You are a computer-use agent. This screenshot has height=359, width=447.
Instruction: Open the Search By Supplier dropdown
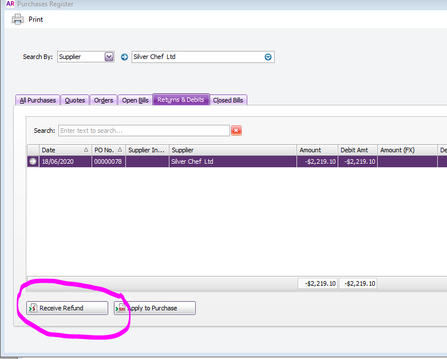pyautogui.click(x=109, y=57)
